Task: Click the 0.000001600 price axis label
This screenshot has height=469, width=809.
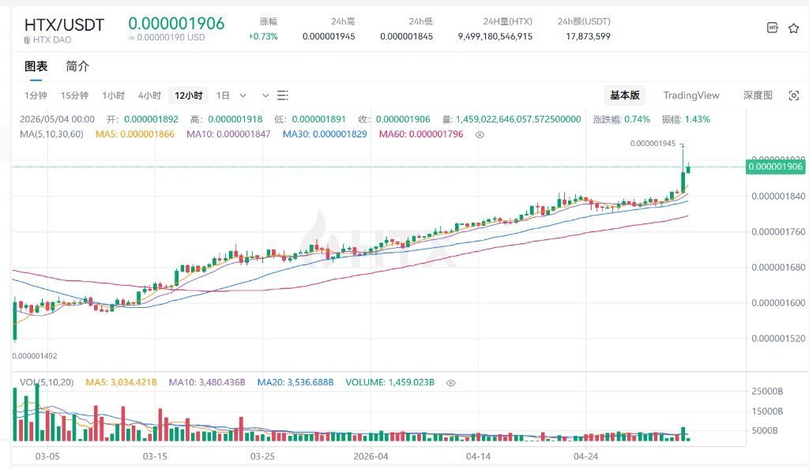Action: coord(778,303)
